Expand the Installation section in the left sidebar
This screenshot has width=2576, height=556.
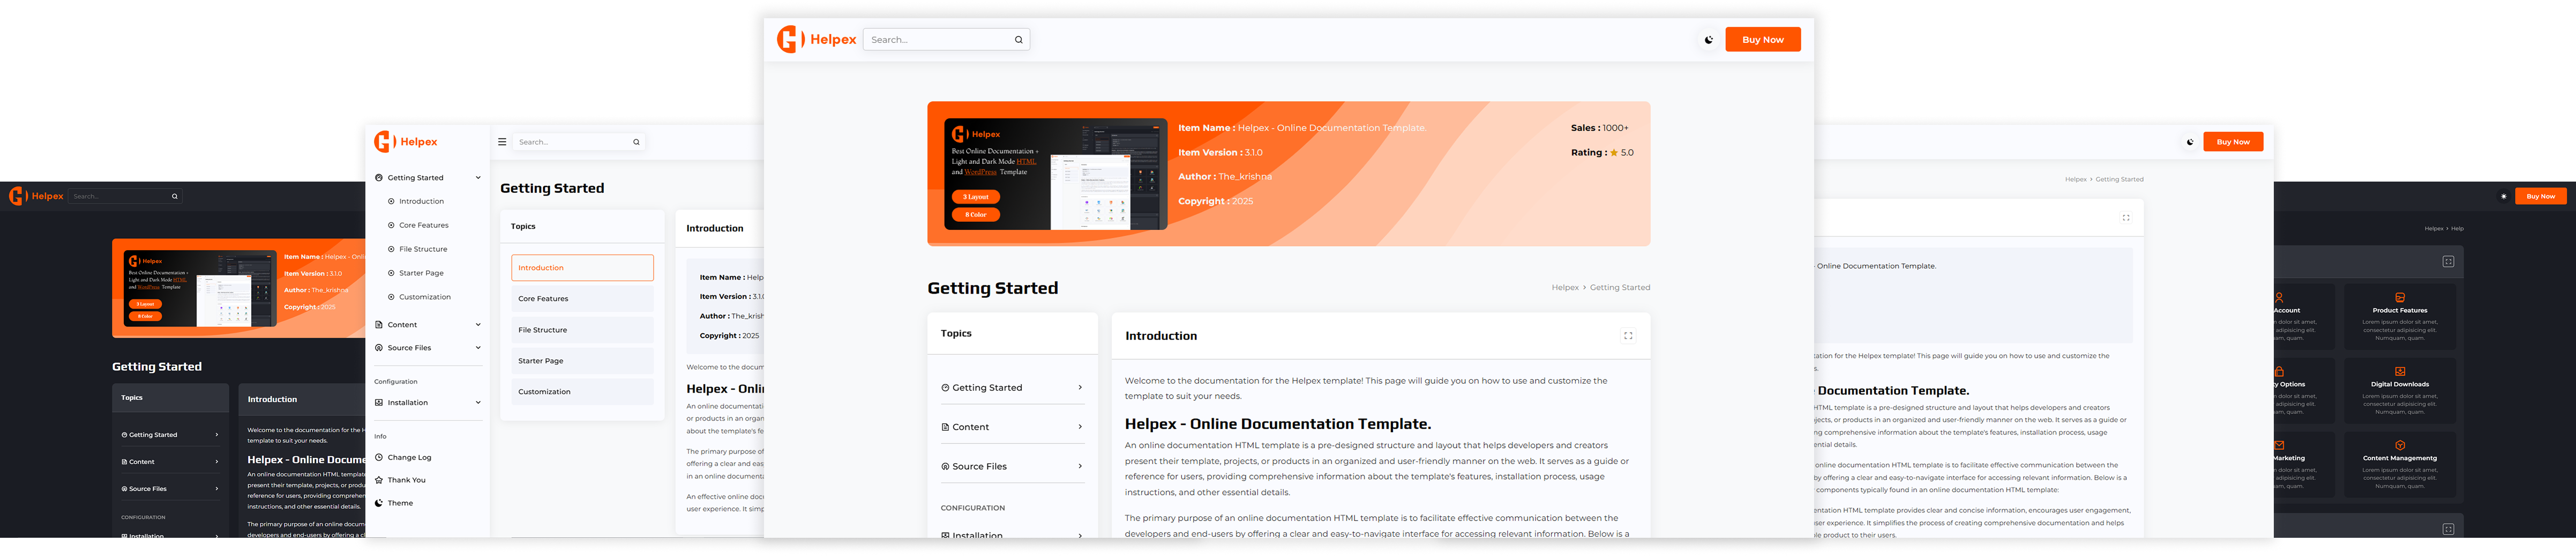click(x=428, y=403)
